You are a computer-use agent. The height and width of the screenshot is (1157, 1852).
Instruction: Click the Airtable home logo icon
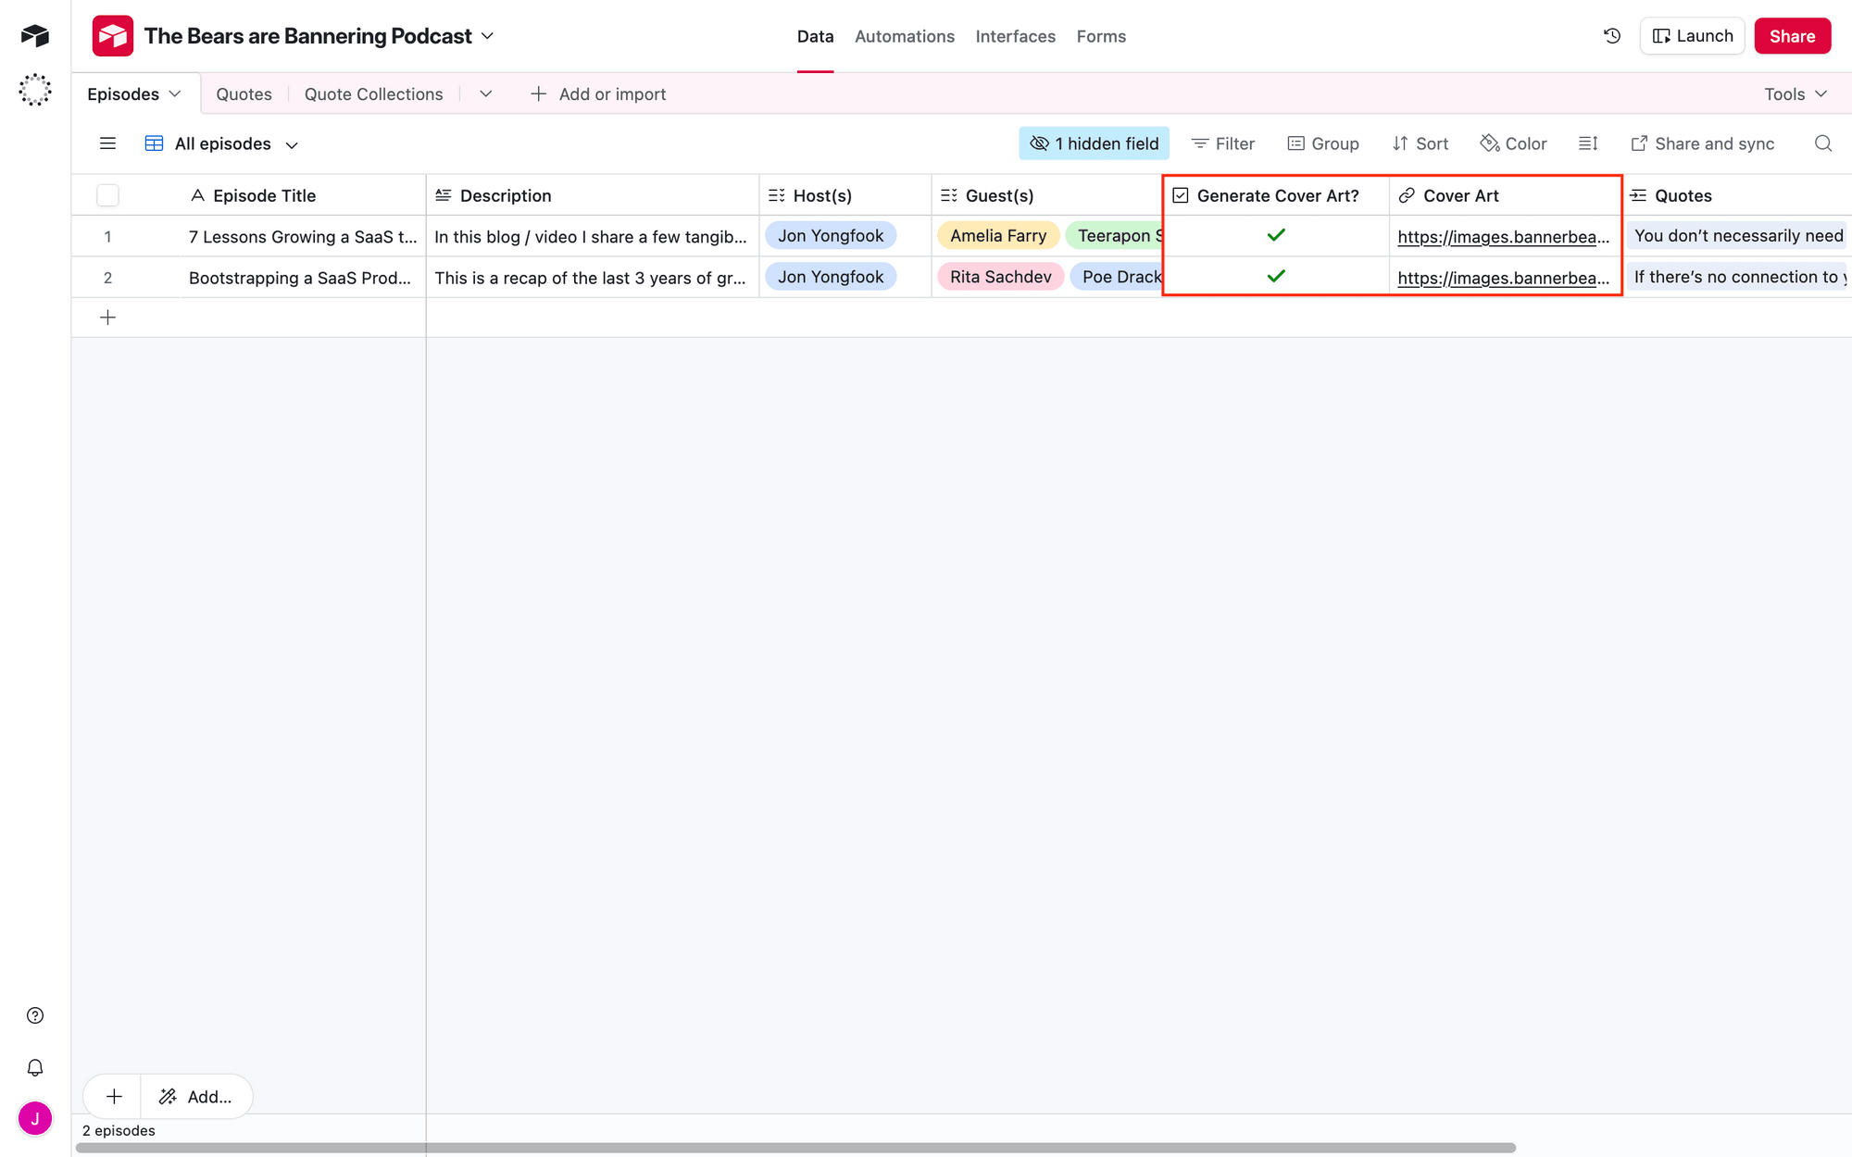click(x=35, y=36)
